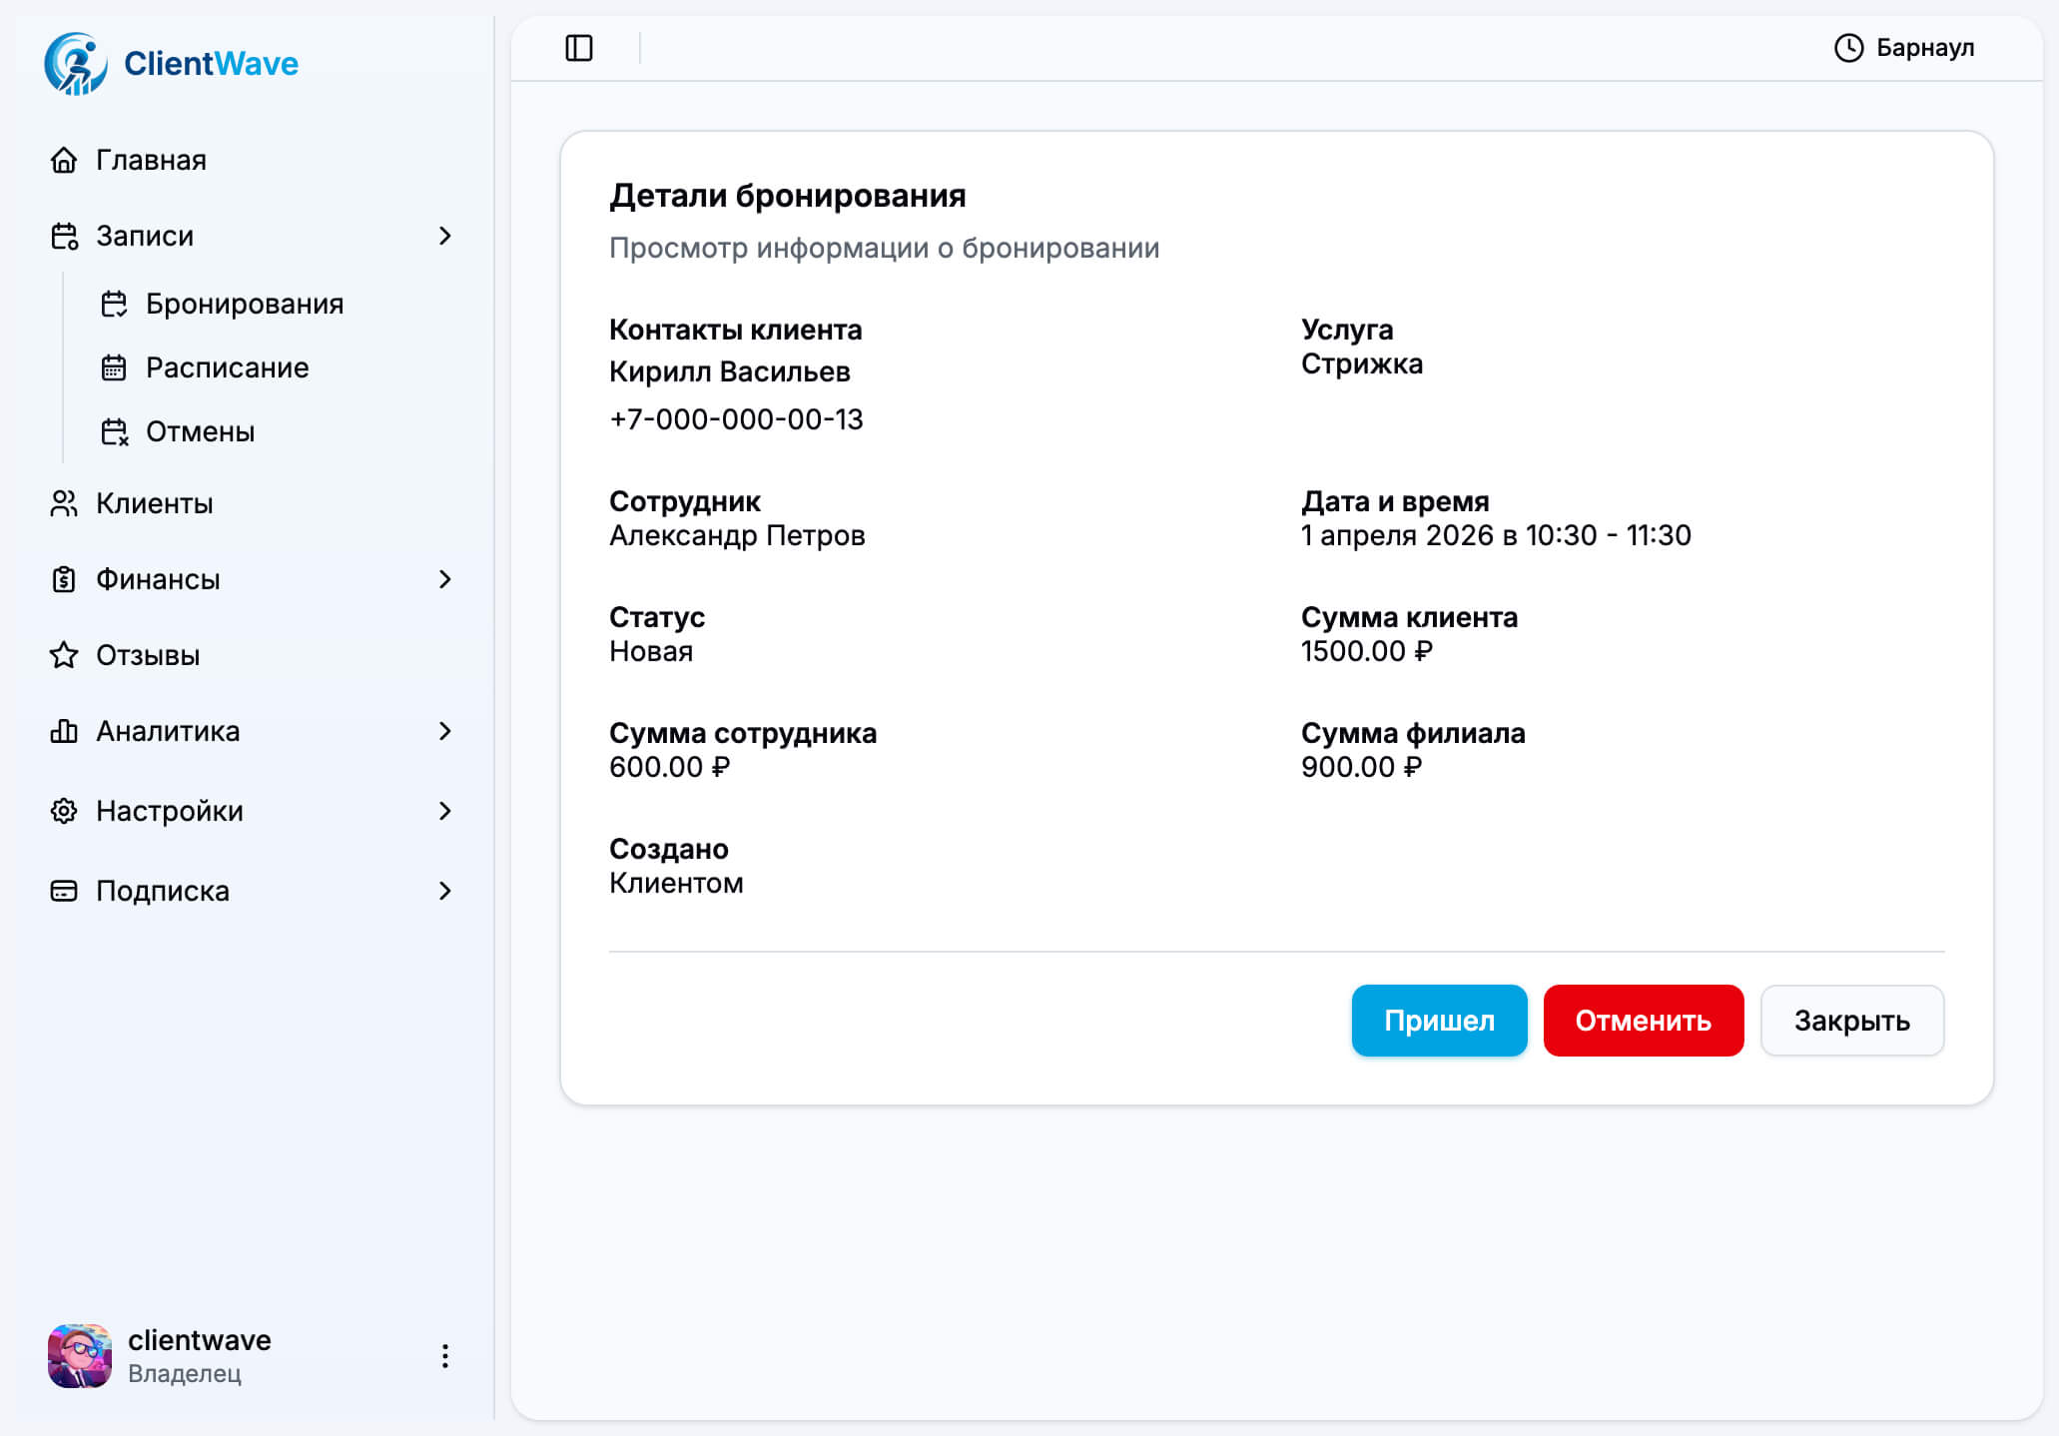Select the Отмены cancellations icon
Screen dimensions: 2059x1436
click(x=115, y=431)
